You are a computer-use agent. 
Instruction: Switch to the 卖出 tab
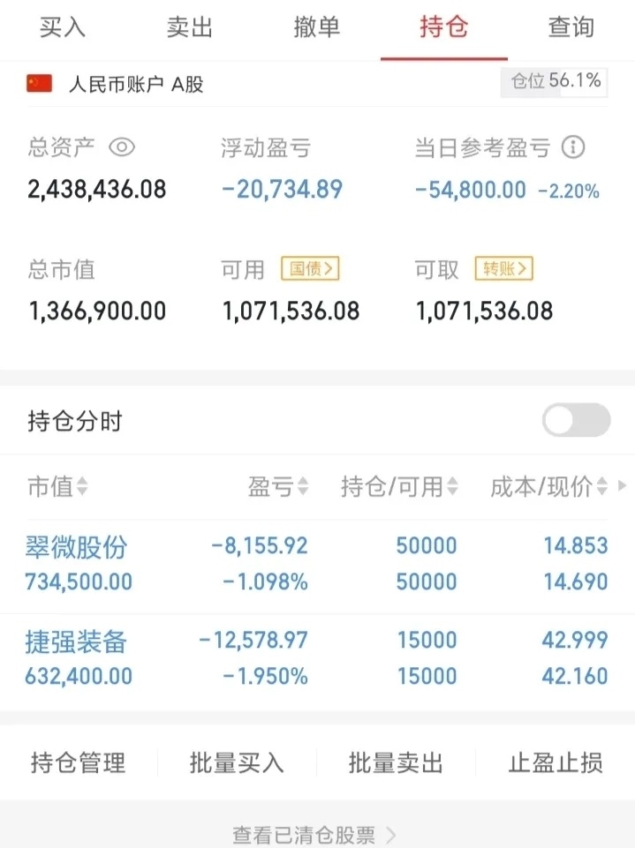coord(190,27)
